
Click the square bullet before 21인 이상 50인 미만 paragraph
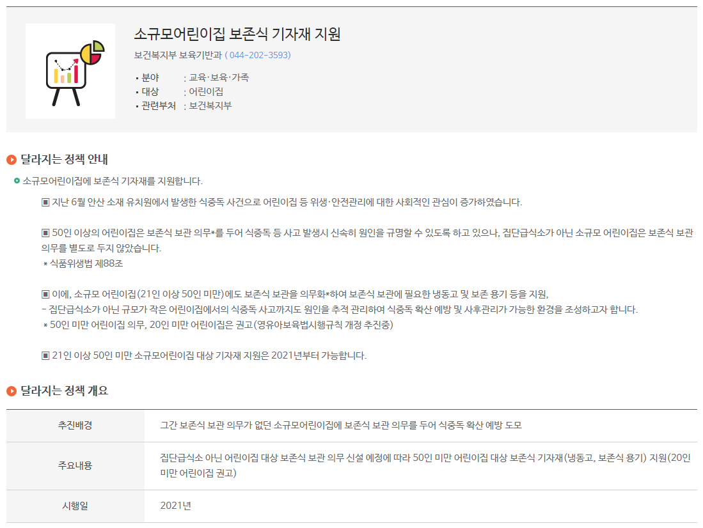[45, 356]
